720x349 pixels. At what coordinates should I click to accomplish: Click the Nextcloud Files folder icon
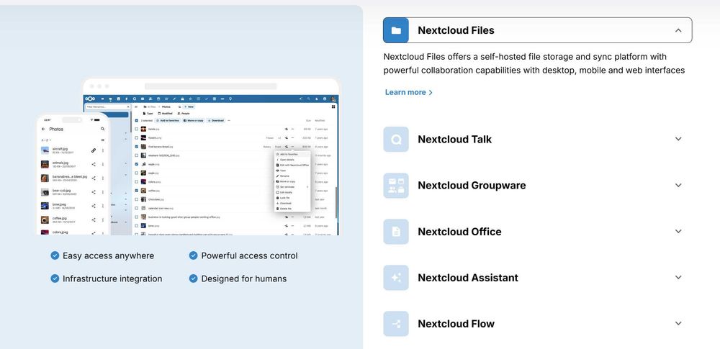[396, 30]
